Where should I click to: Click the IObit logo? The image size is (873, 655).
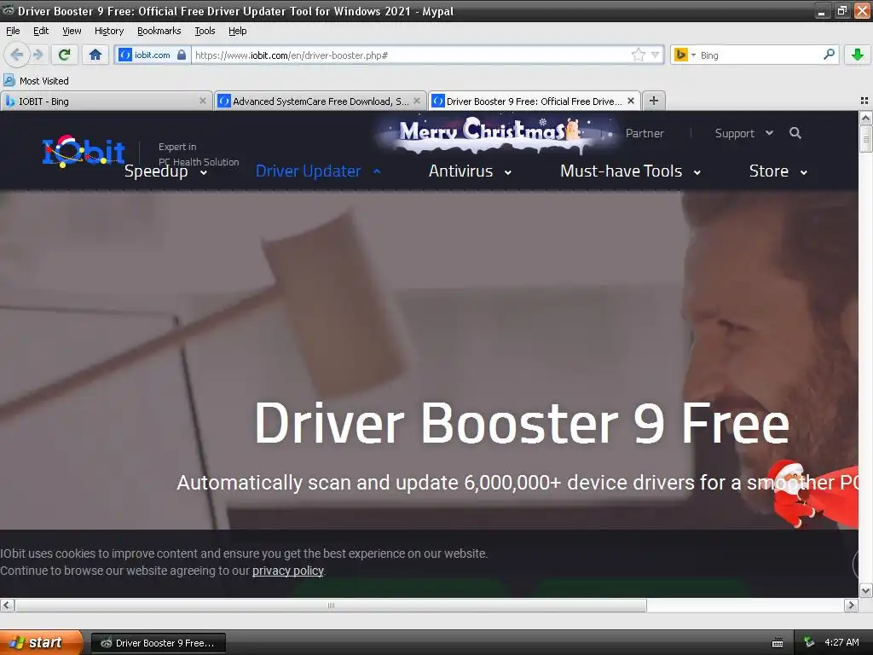(x=84, y=152)
